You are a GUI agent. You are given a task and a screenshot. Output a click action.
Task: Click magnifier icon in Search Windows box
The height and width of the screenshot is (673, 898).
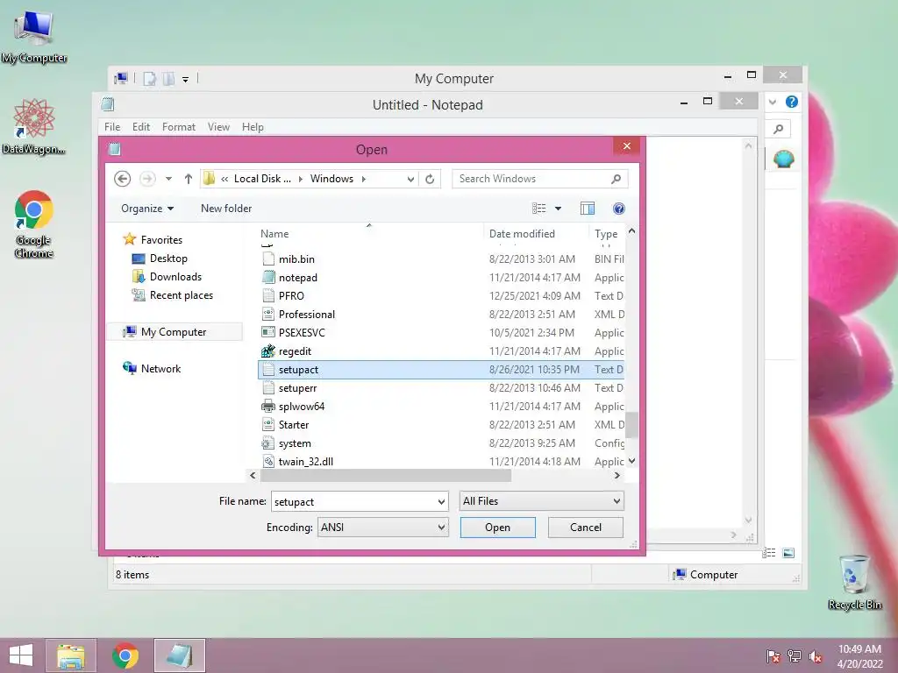(x=616, y=179)
